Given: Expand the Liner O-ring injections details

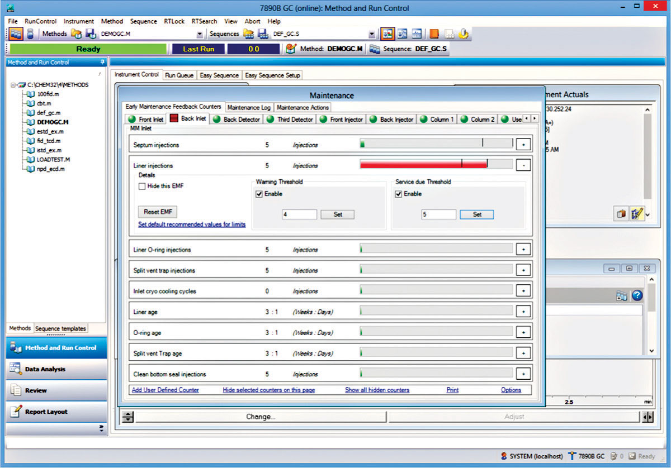Looking at the screenshot, I should pos(523,250).
